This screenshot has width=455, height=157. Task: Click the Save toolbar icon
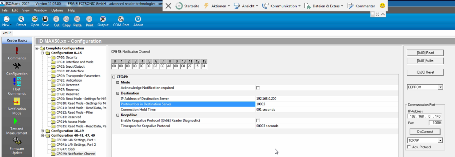pyautogui.click(x=45, y=19)
